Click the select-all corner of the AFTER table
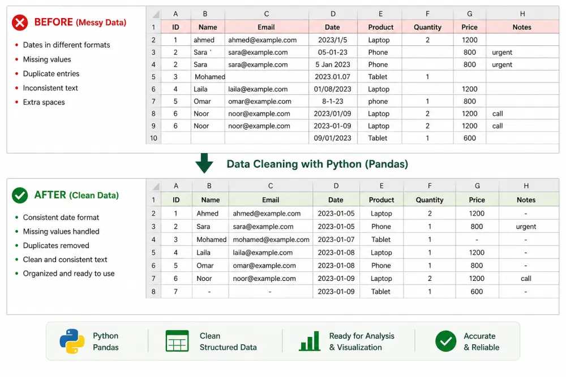The height and width of the screenshot is (377, 566). click(x=154, y=186)
